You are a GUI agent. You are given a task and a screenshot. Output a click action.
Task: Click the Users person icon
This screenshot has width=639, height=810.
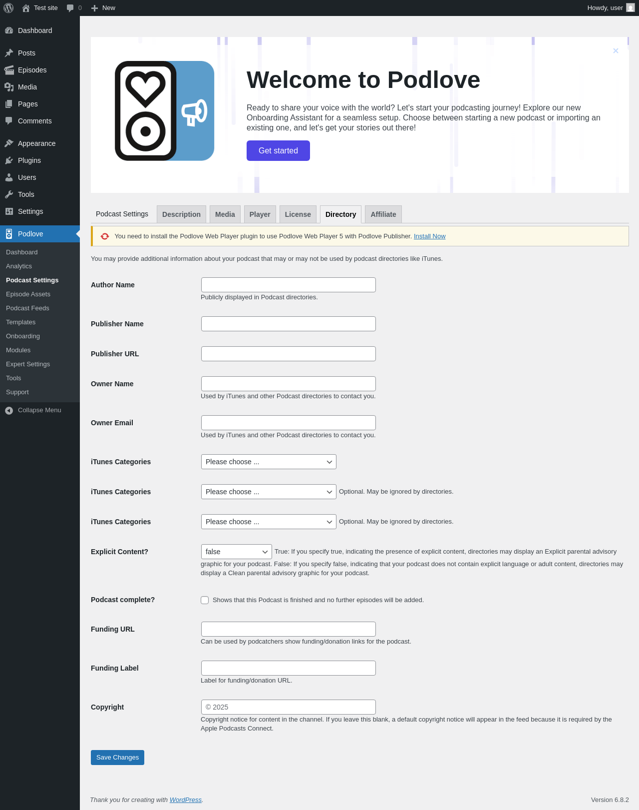coord(9,177)
